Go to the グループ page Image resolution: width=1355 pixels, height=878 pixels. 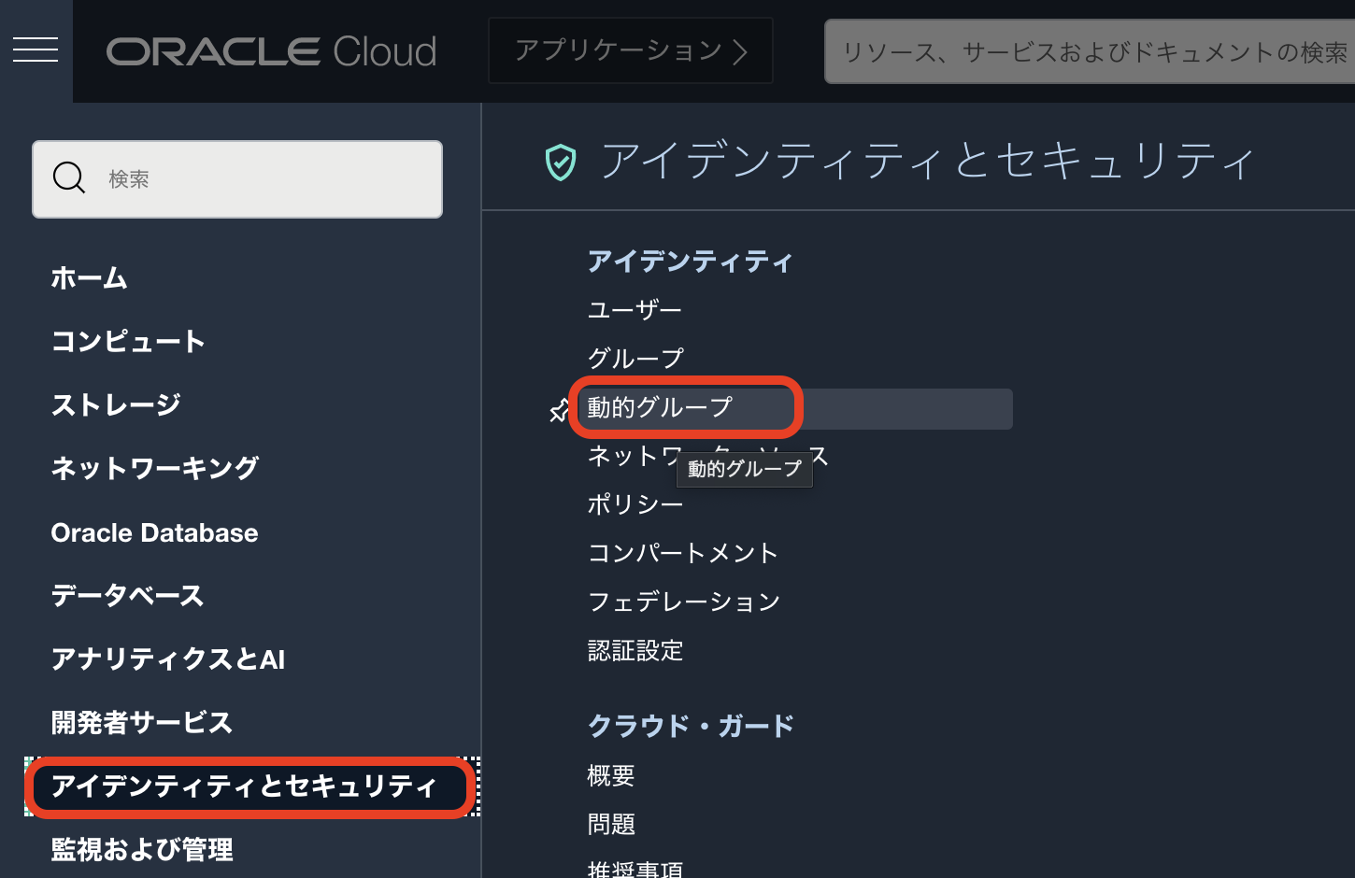(635, 359)
